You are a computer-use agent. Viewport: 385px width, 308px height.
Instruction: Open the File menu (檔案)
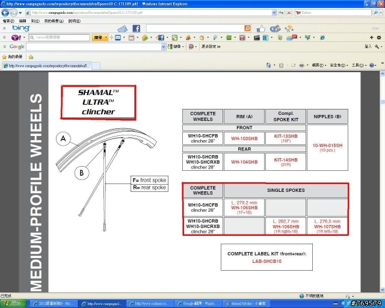[x=8, y=21]
